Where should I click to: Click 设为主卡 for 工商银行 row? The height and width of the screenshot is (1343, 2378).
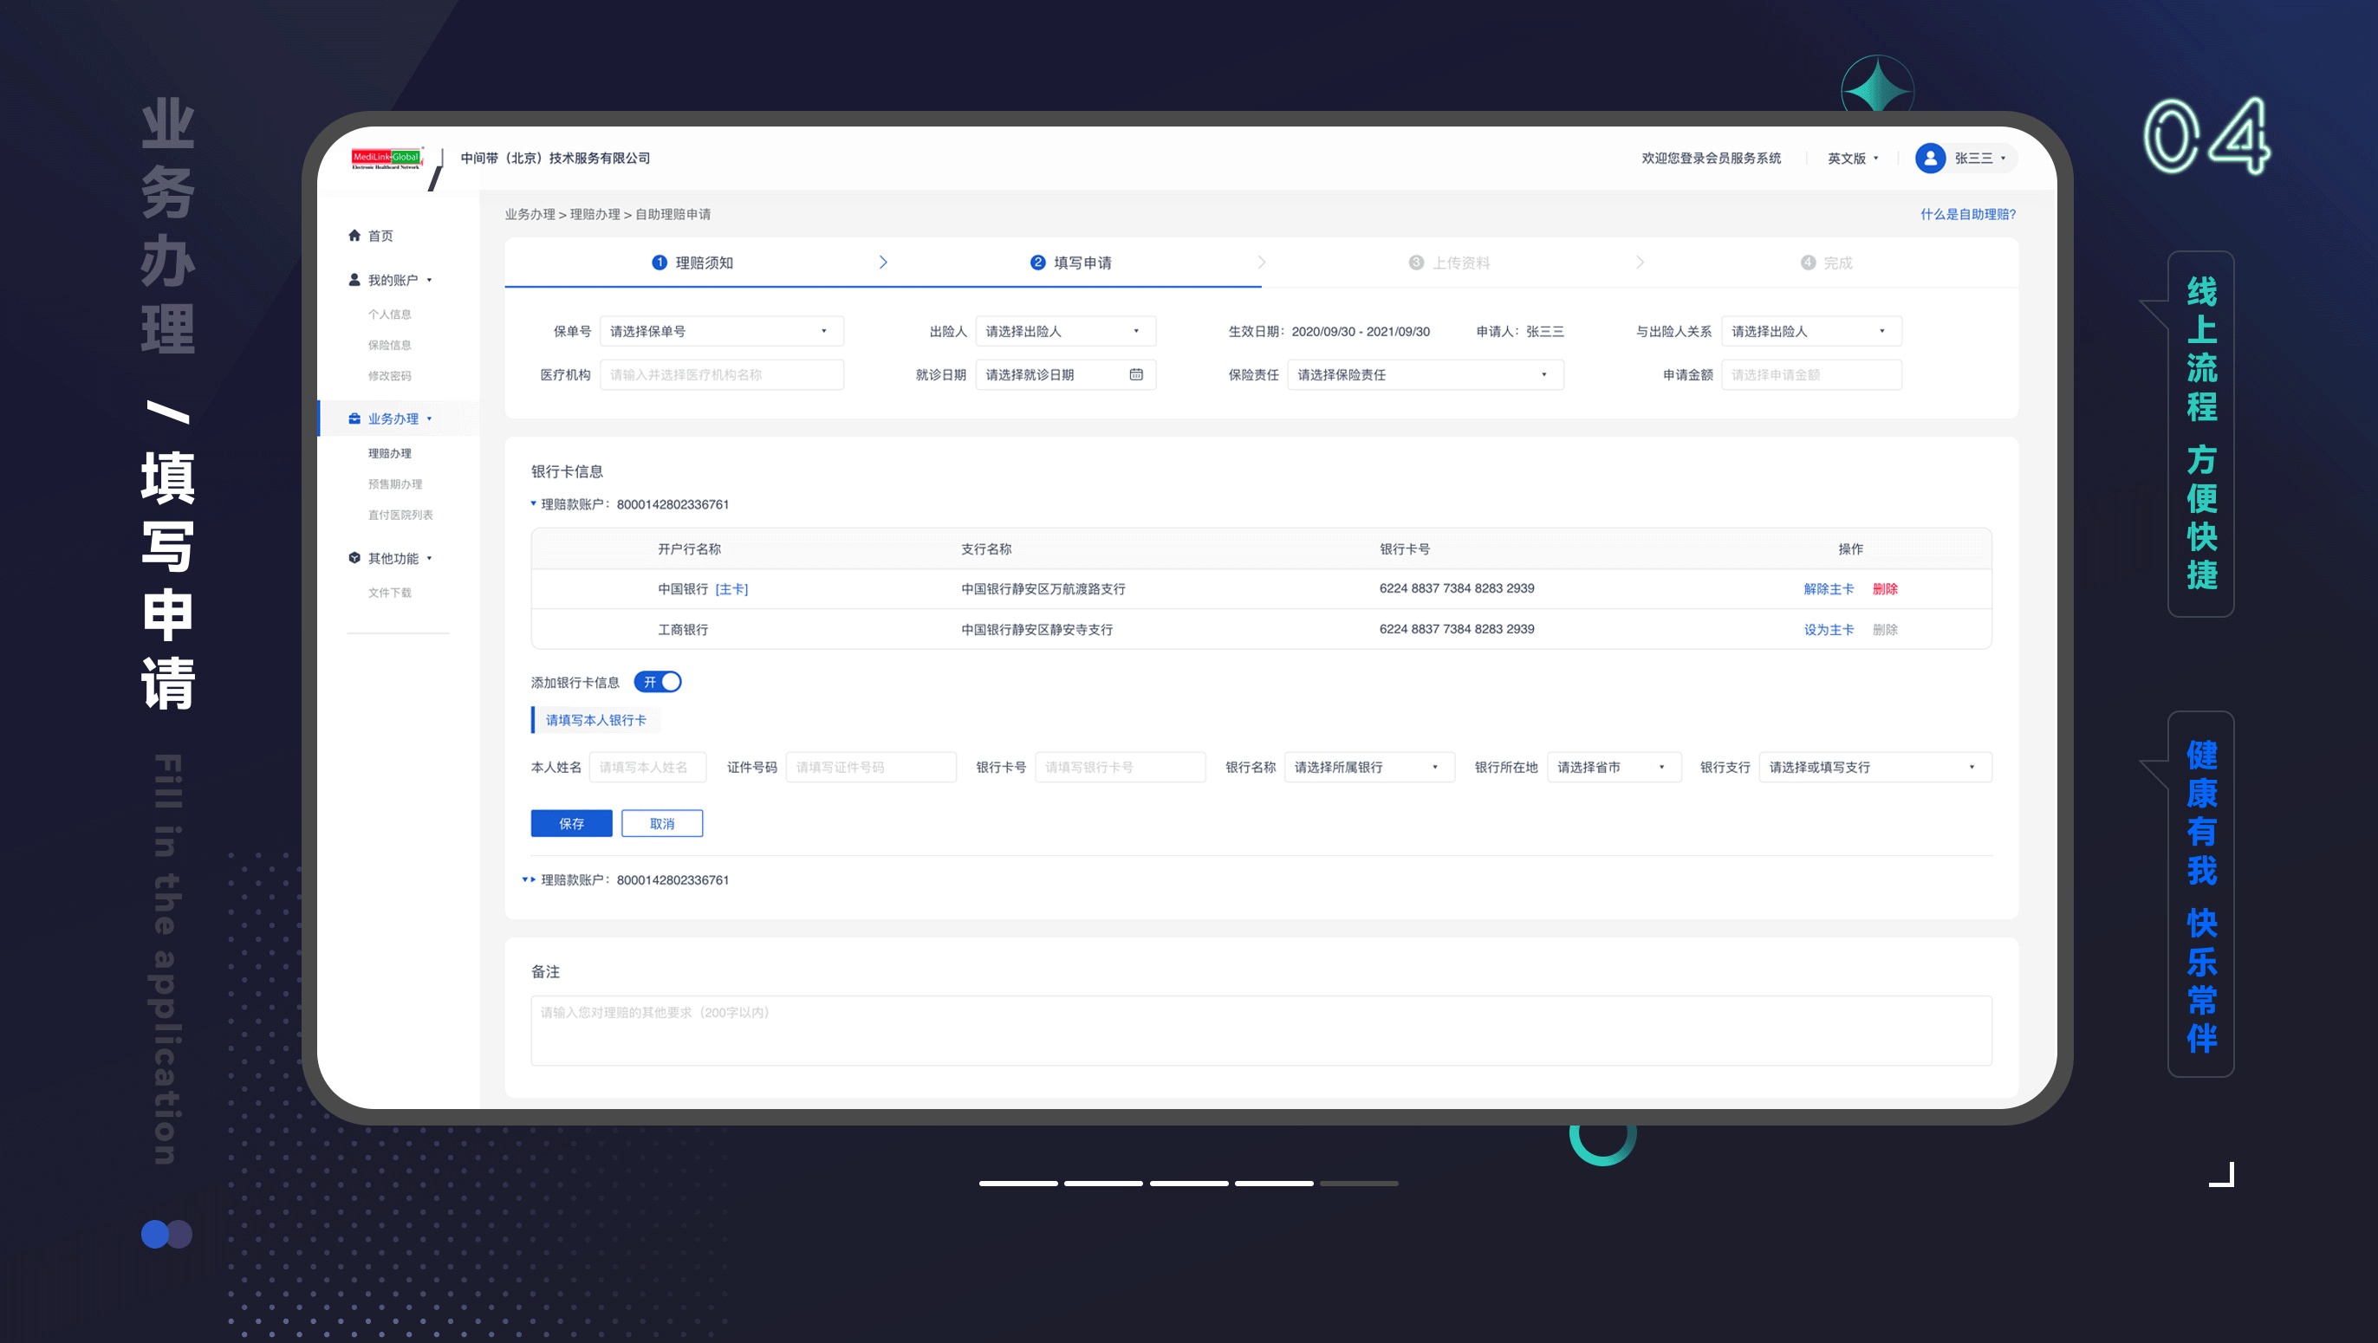[1829, 630]
